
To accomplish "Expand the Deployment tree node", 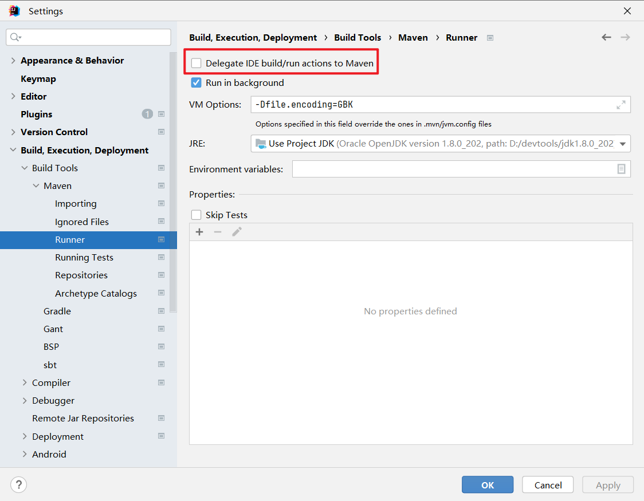I will pyautogui.click(x=25, y=436).
